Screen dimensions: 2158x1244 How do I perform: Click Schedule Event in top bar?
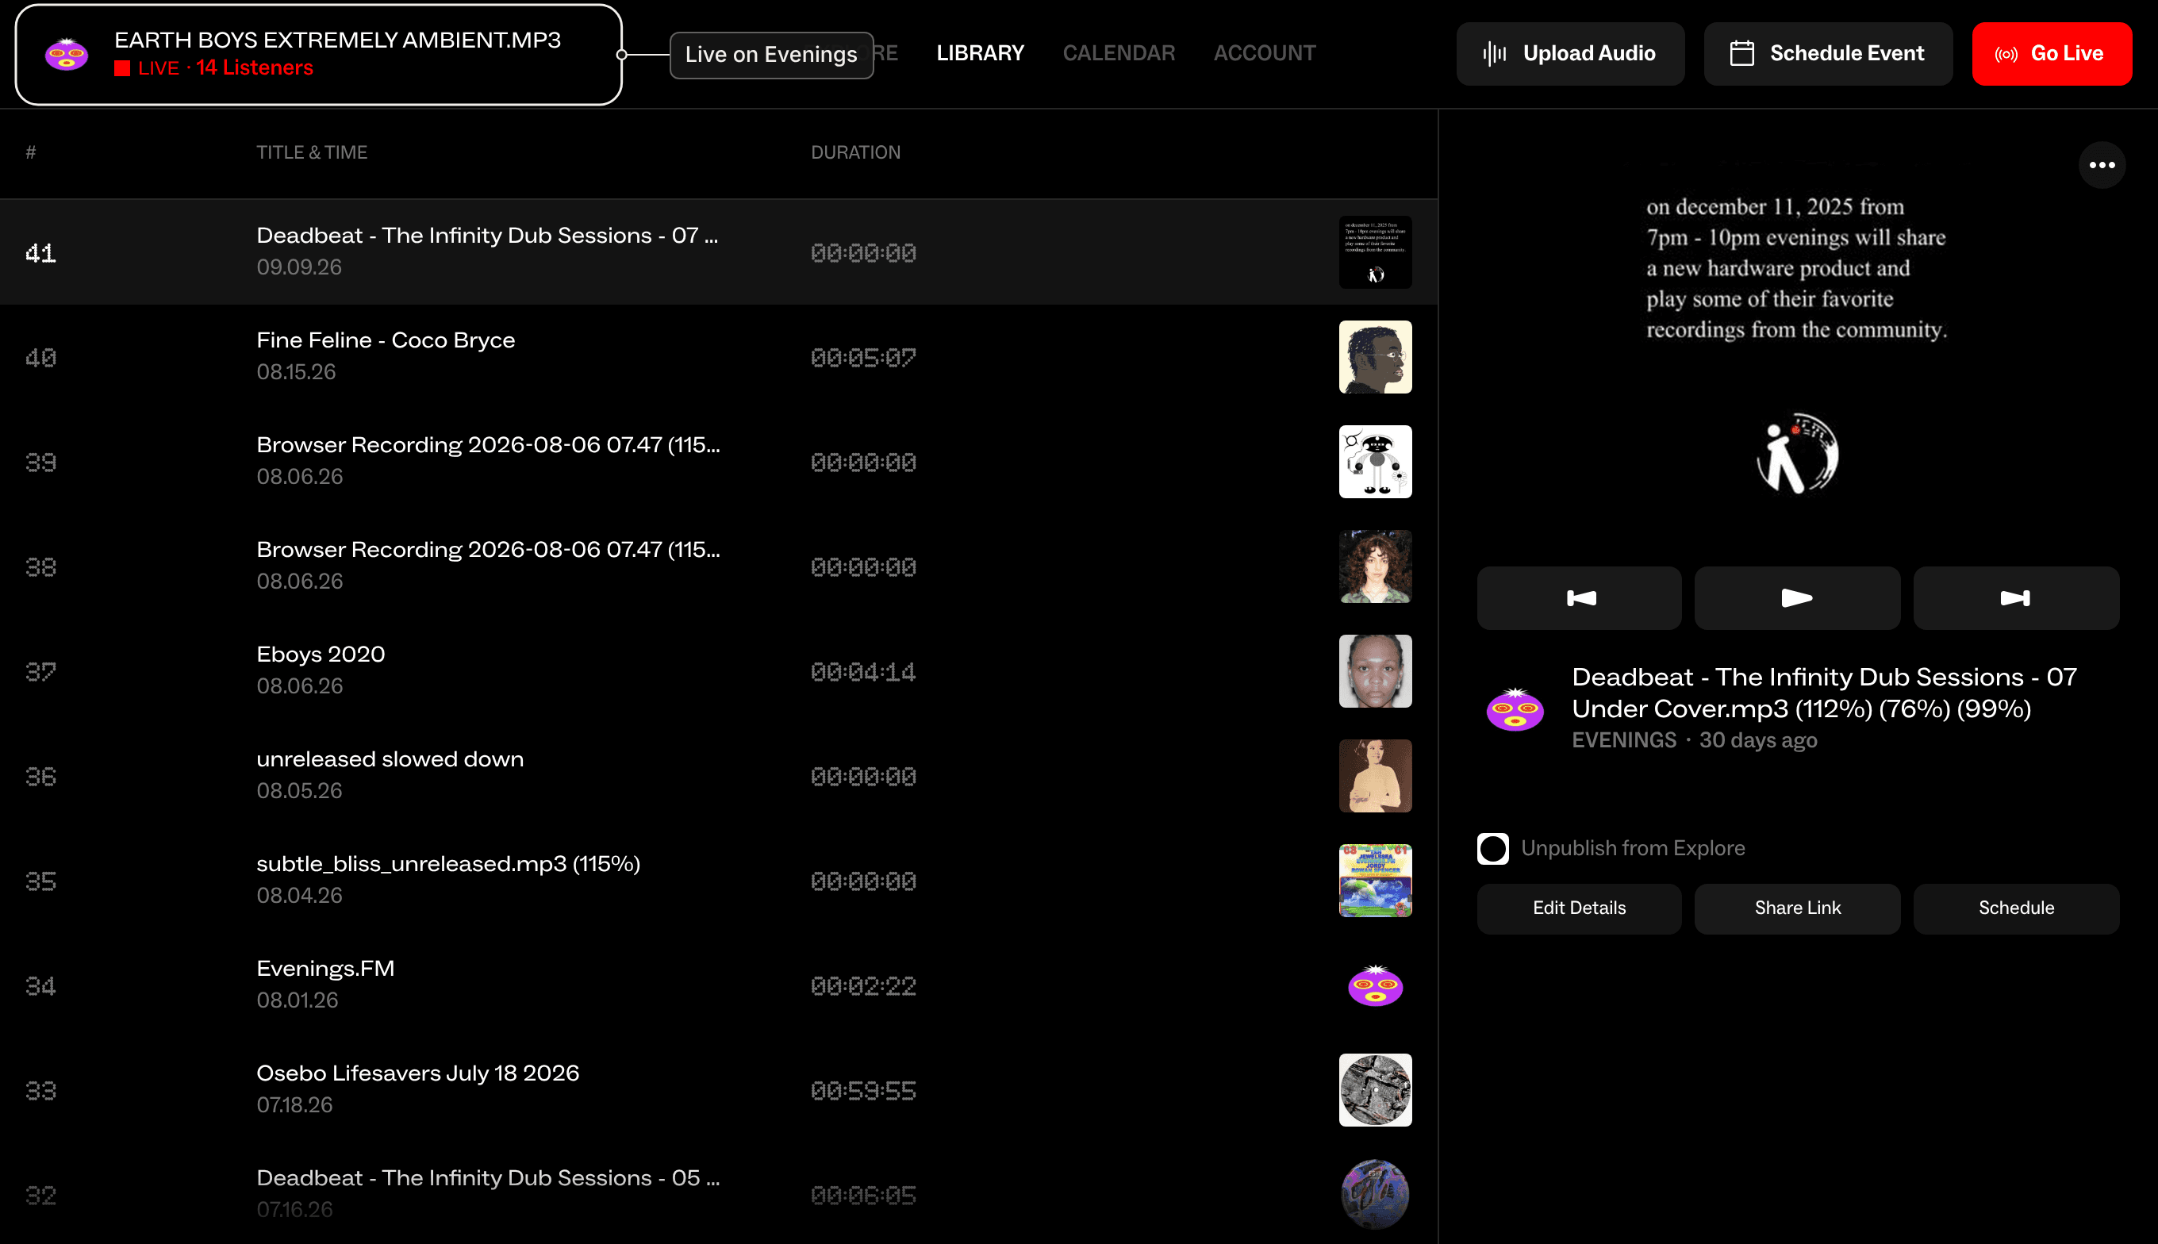point(1828,54)
